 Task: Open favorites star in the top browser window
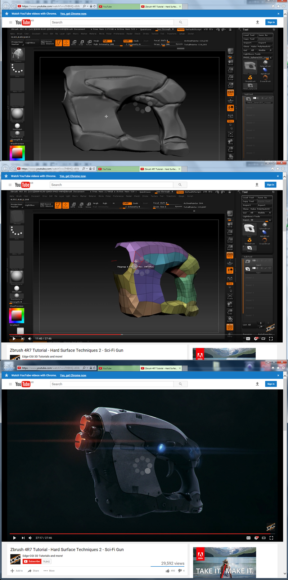tap(278, 6)
